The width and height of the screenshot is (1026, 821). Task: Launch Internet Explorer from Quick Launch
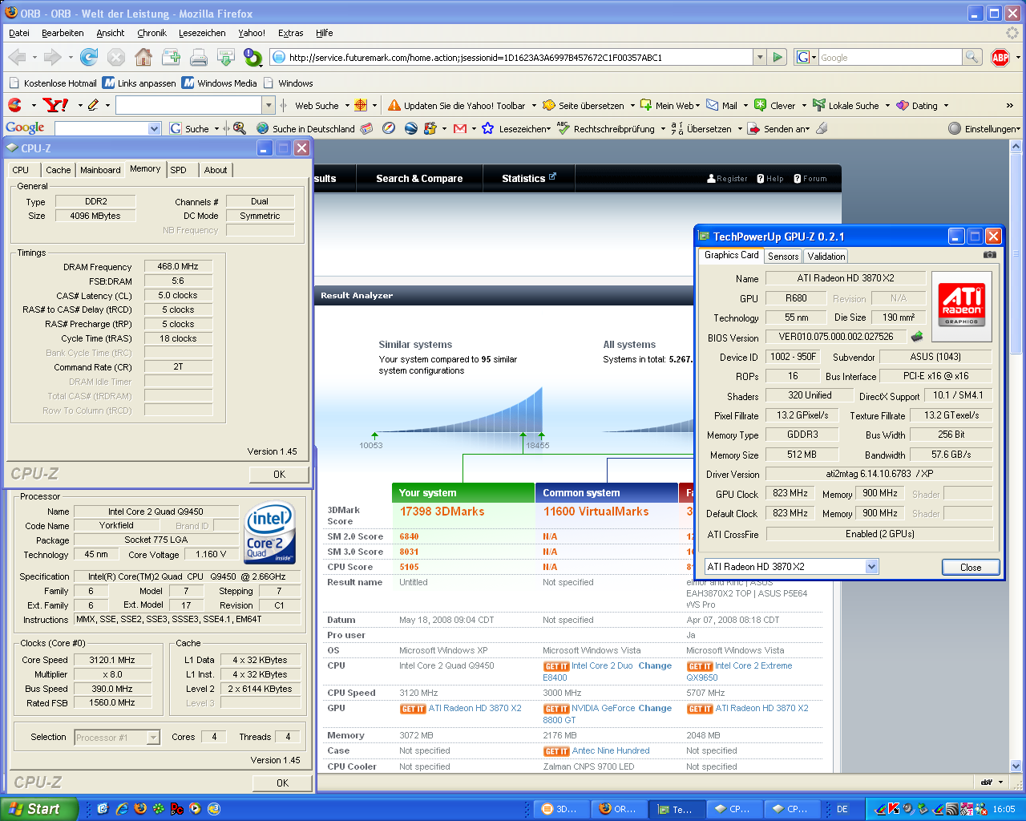tap(121, 809)
